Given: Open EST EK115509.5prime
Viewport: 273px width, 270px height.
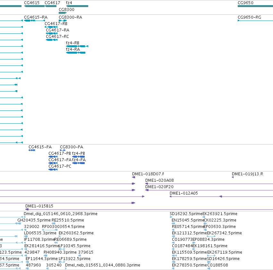Looking at the screenshot, I should [189, 252].
